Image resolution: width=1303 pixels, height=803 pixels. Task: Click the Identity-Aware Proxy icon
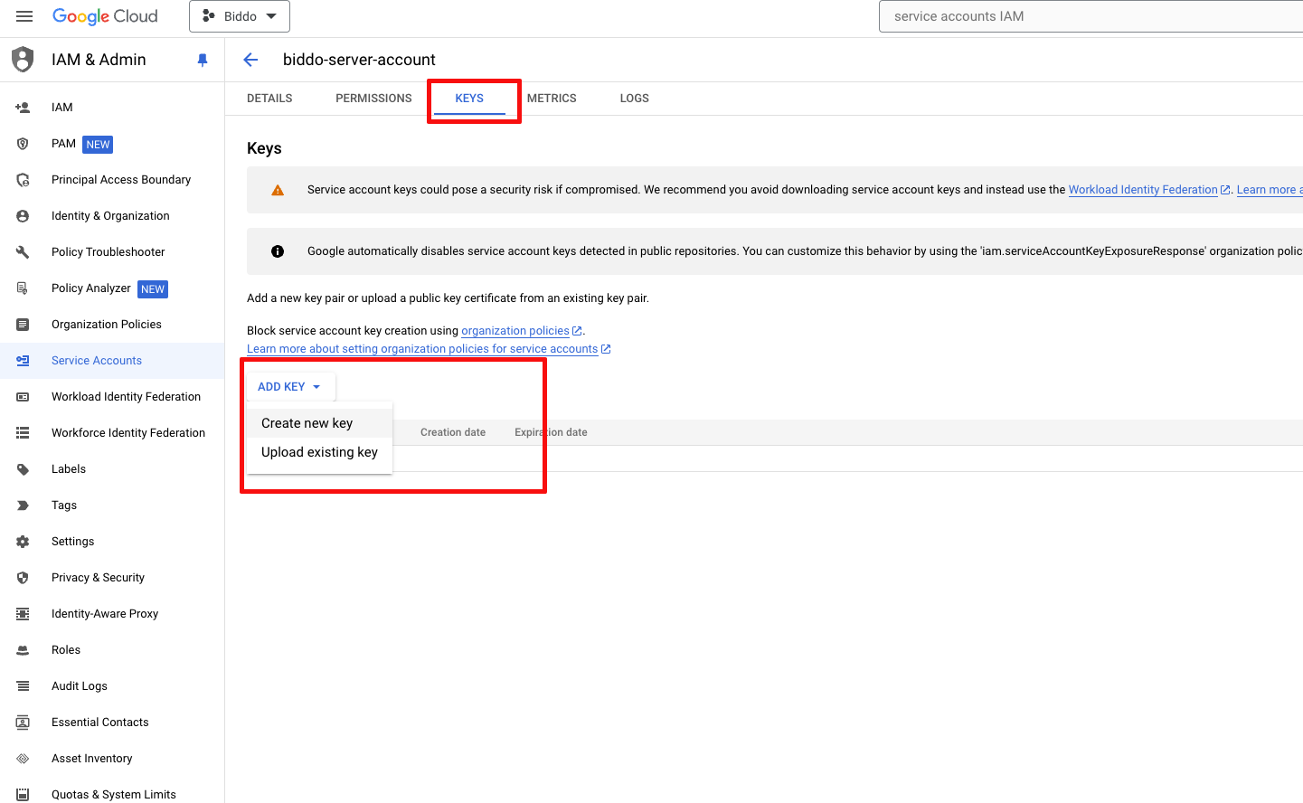[x=23, y=614]
